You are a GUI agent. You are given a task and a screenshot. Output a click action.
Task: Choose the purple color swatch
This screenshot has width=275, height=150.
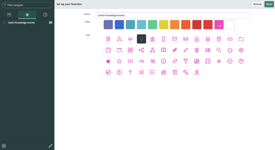[x=108, y=24]
